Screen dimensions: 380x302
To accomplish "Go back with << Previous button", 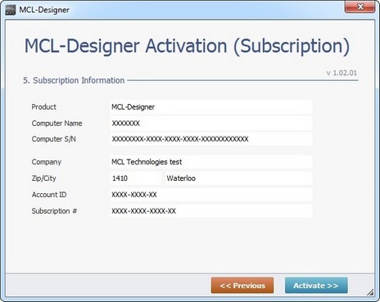I will (242, 286).
